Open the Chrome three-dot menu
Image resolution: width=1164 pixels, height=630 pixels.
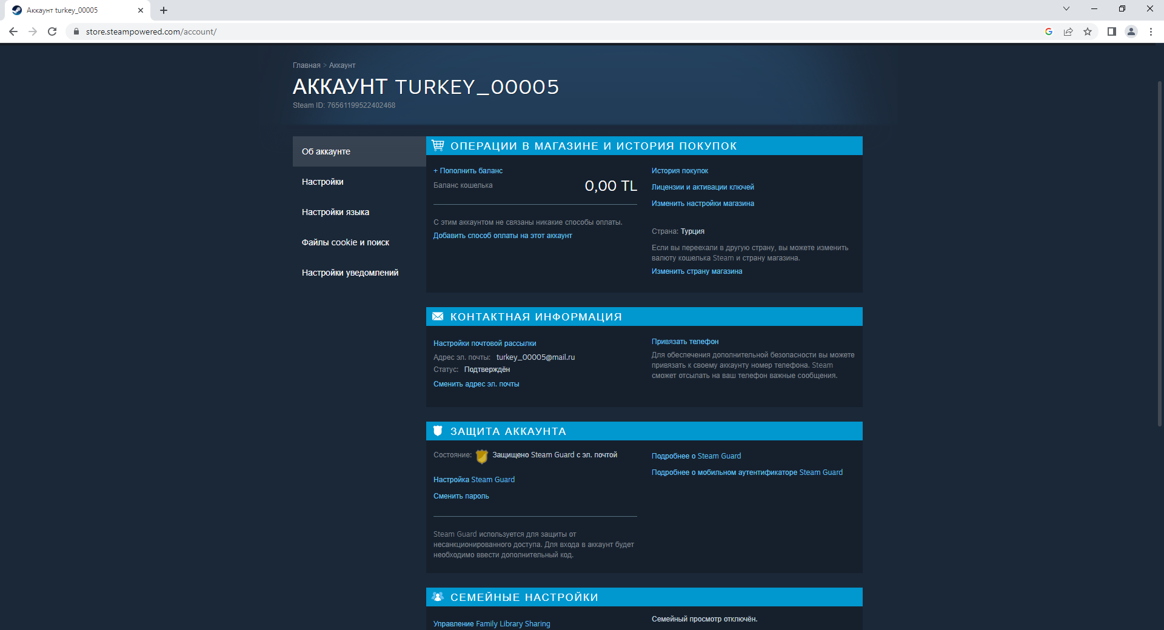(1151, 31)
